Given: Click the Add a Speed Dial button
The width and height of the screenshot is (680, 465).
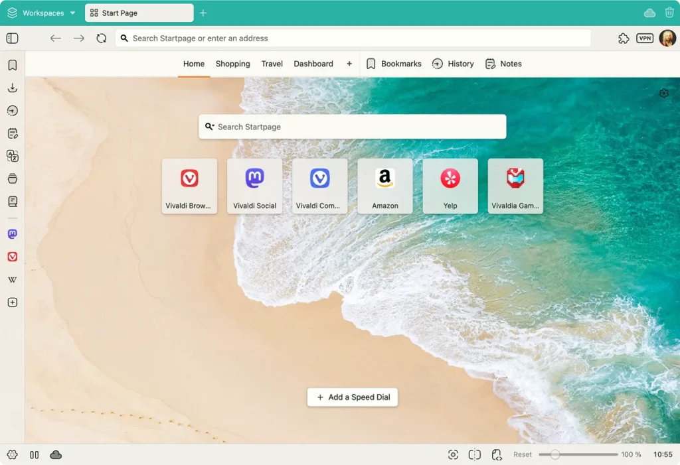Looking at the screenshot, I should coord(352,397).
